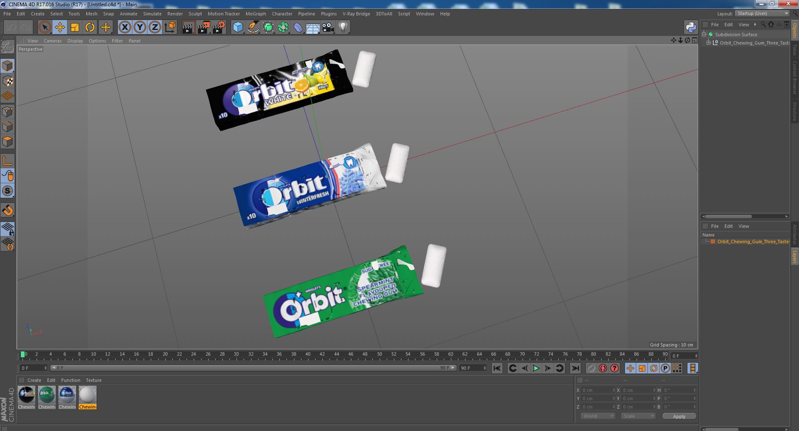799x431 pixels.
Task: Switch to Points mode
Action: (7, 111)
